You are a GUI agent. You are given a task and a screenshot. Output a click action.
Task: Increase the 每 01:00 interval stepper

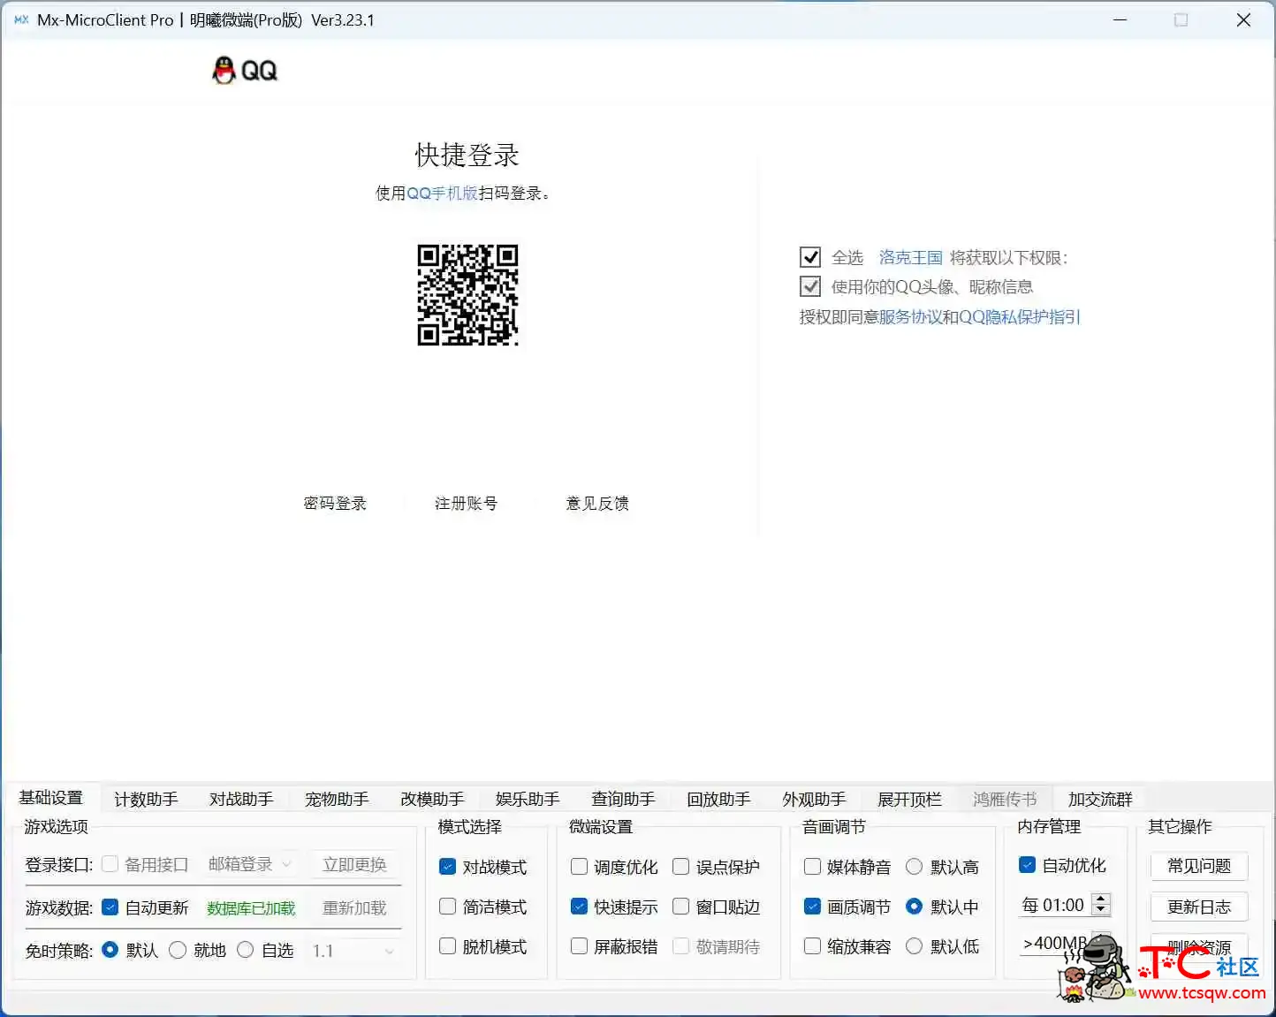tap(1100, 899)
